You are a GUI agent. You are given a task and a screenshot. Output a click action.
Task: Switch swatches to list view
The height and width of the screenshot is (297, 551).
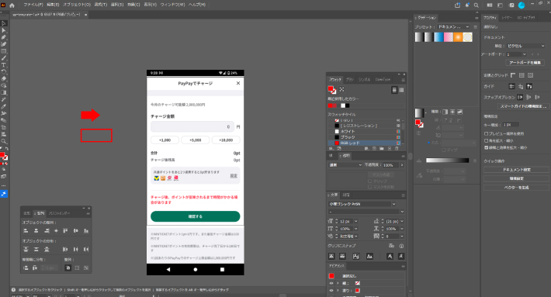coord(394,90)
